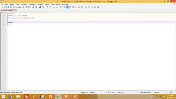176x99 pixels.
Task: Undo the last edit with the Undo icon
Action: tap(33, 7)
